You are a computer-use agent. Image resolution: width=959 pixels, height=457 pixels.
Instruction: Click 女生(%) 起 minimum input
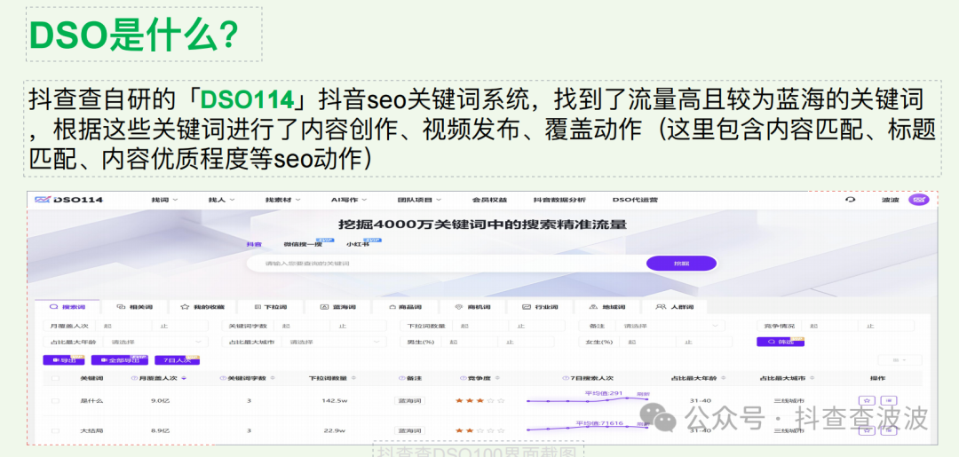pos(646,343)
